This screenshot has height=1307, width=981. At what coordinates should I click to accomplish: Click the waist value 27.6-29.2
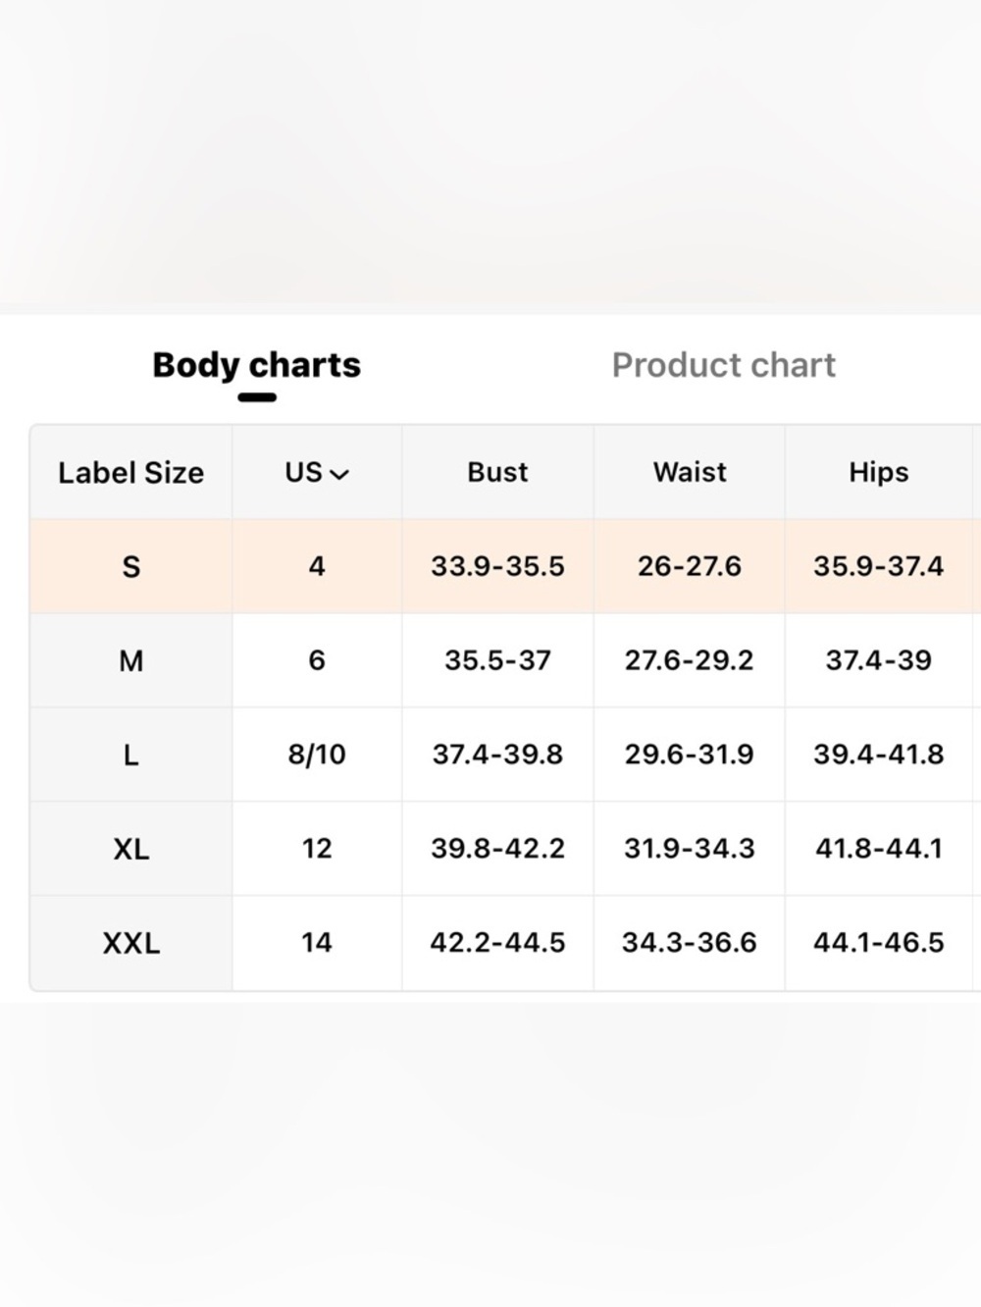click(690, 660)
